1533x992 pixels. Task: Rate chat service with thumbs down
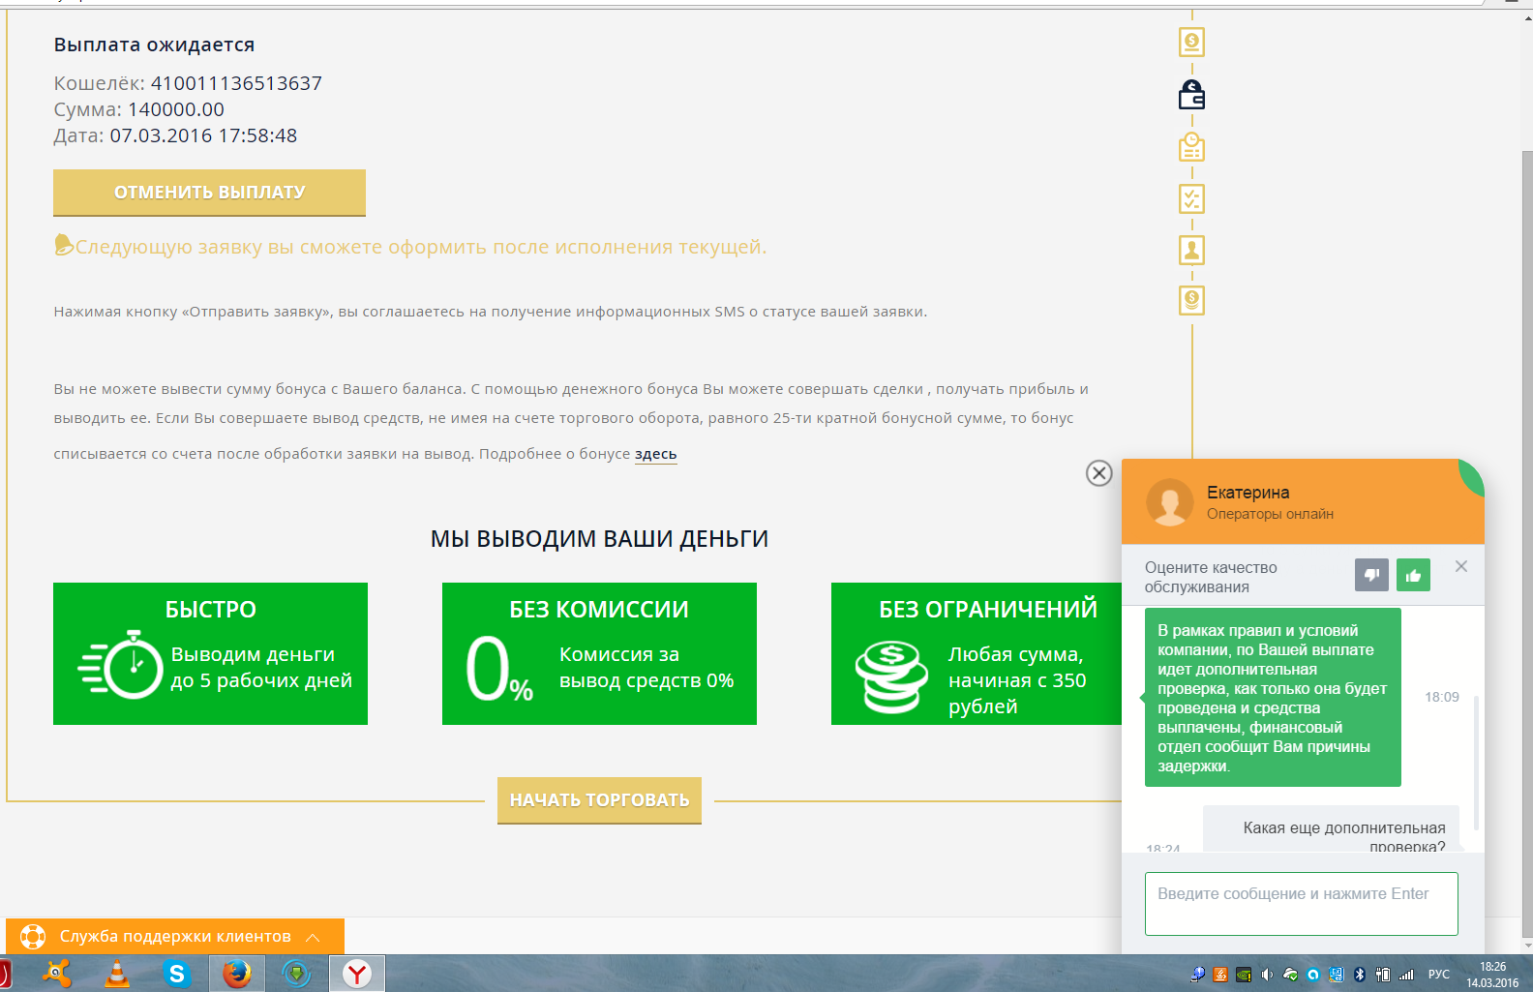tap(1371, 575)
